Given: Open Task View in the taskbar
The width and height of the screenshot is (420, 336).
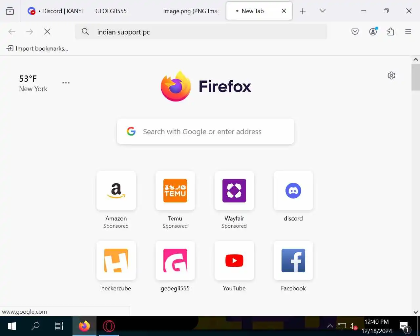Looking at the screenshot, I should [x=59, y=326].
